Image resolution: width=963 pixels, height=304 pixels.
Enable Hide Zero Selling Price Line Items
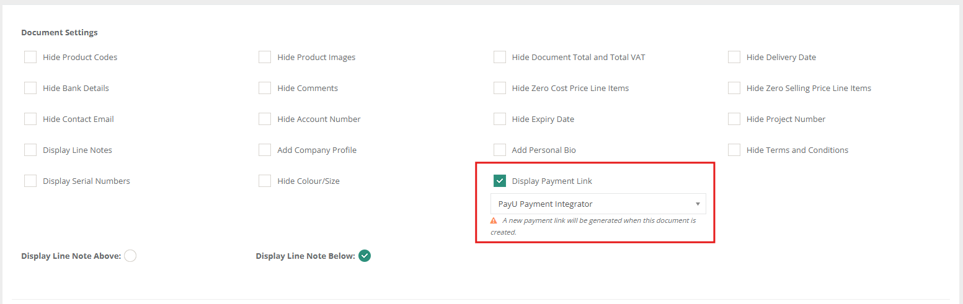click(734, 88)
